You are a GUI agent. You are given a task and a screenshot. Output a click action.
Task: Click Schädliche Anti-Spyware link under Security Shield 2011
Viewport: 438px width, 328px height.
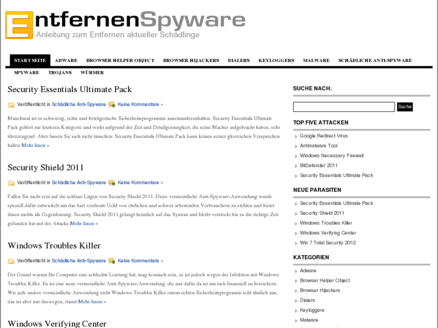tap(79, 182)
